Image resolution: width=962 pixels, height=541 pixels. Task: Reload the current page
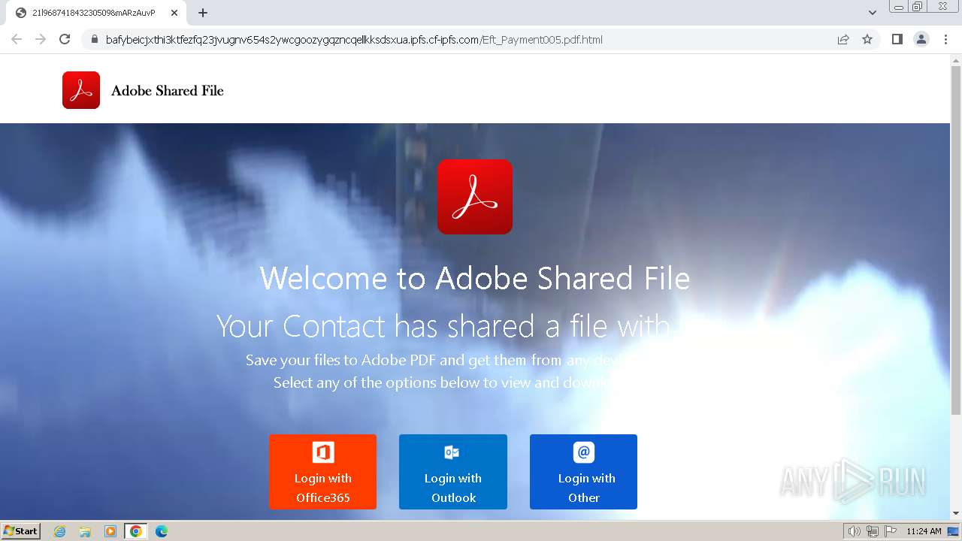65,39
